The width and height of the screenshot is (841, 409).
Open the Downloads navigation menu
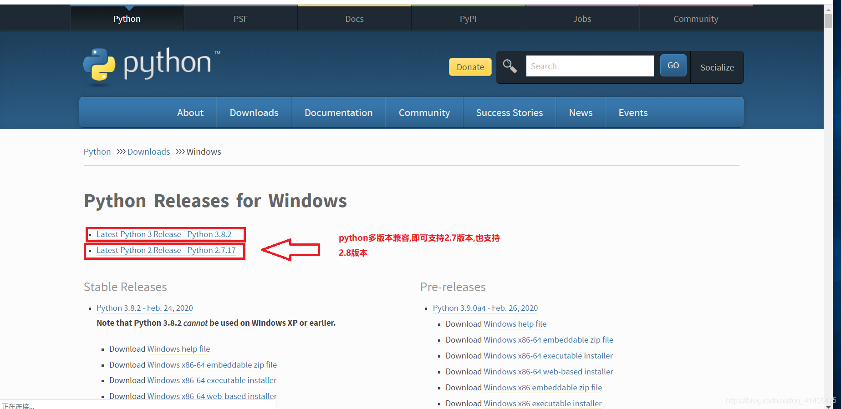254,112
